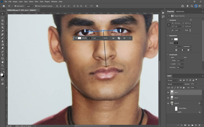The height and width of the screenshot is (127, 204).
Task: Select the Zoom tool
Action: tap(3, 65)
